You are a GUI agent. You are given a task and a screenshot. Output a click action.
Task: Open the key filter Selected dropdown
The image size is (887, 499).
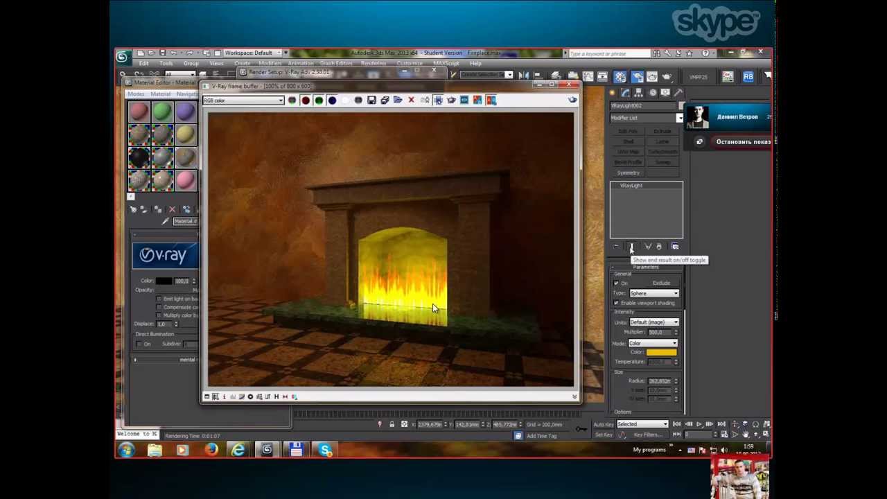coord(642,424)
